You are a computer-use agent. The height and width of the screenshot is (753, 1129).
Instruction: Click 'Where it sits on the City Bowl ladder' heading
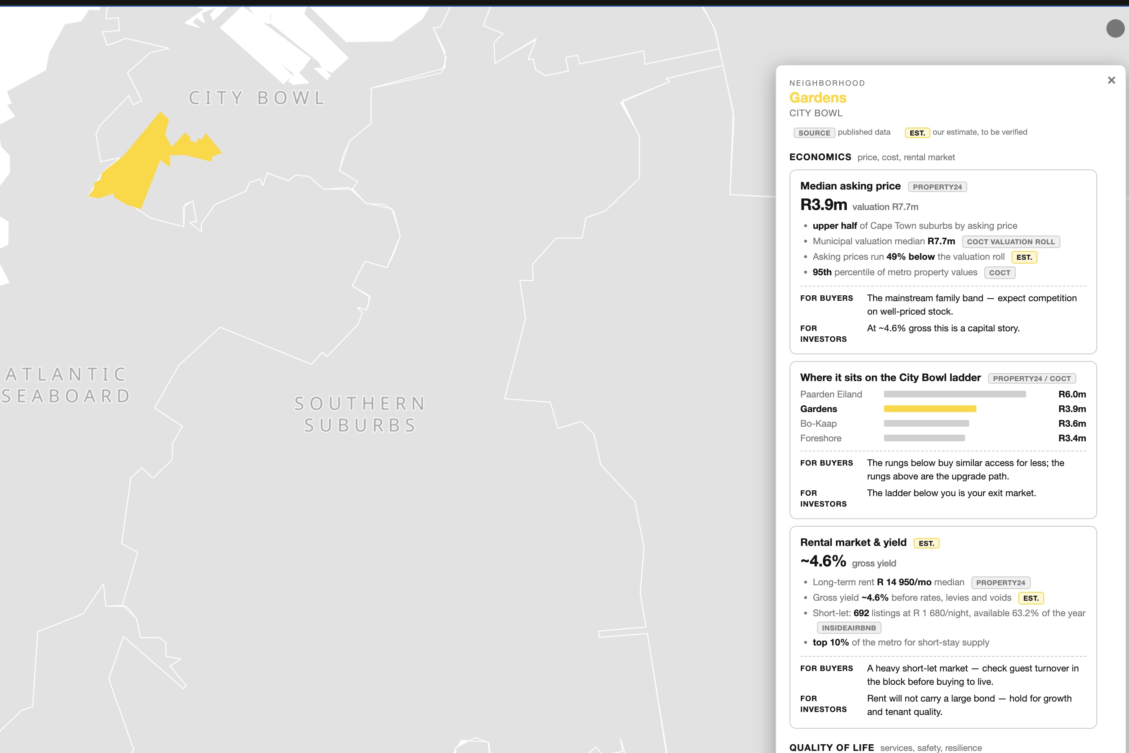click(890, 377)
